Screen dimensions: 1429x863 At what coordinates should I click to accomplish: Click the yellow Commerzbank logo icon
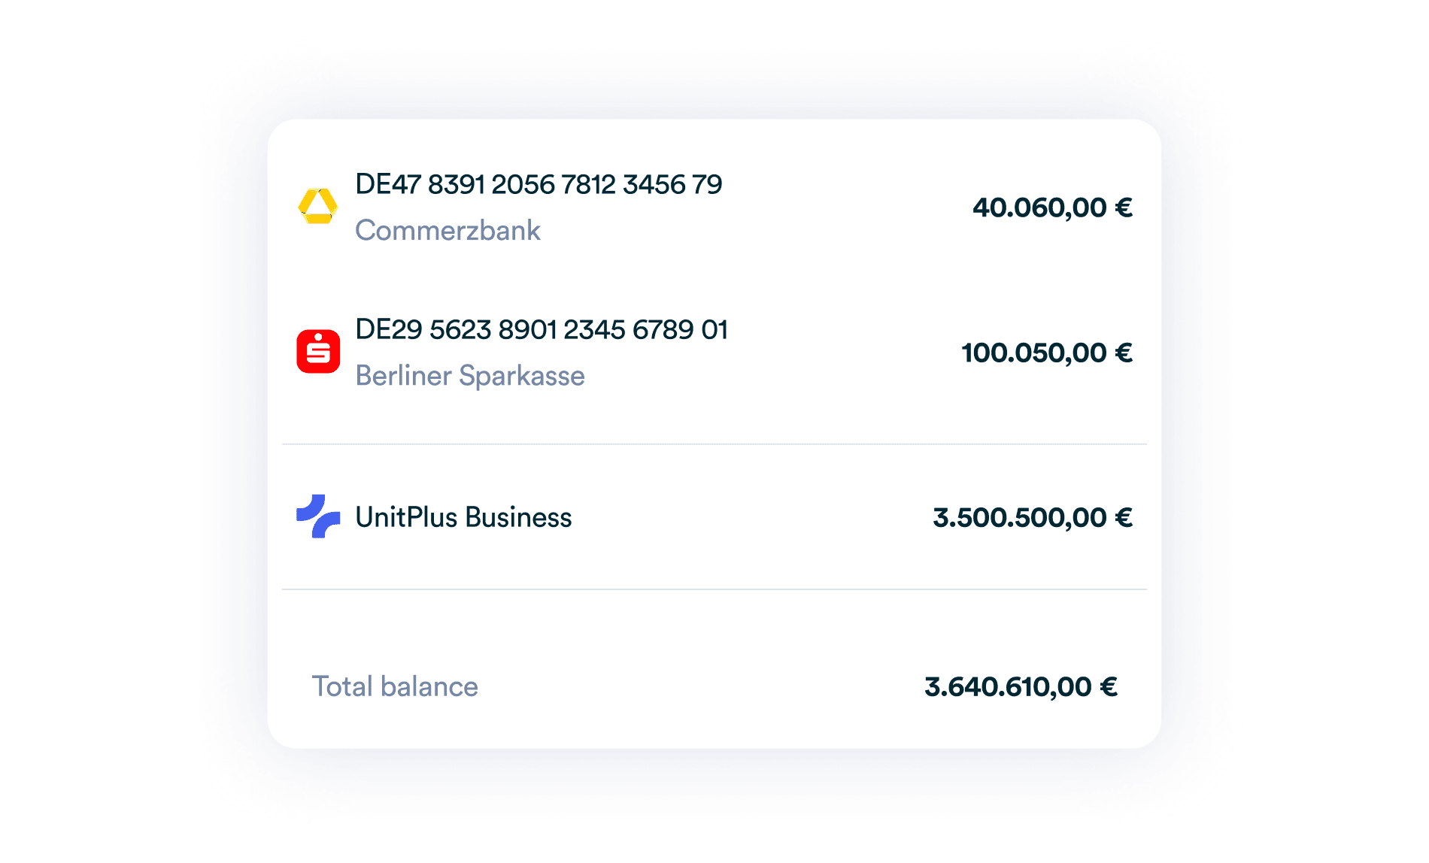(x=318, y=206)
